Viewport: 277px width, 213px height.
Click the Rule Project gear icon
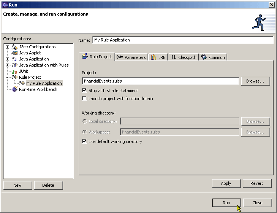pos(14,77)
